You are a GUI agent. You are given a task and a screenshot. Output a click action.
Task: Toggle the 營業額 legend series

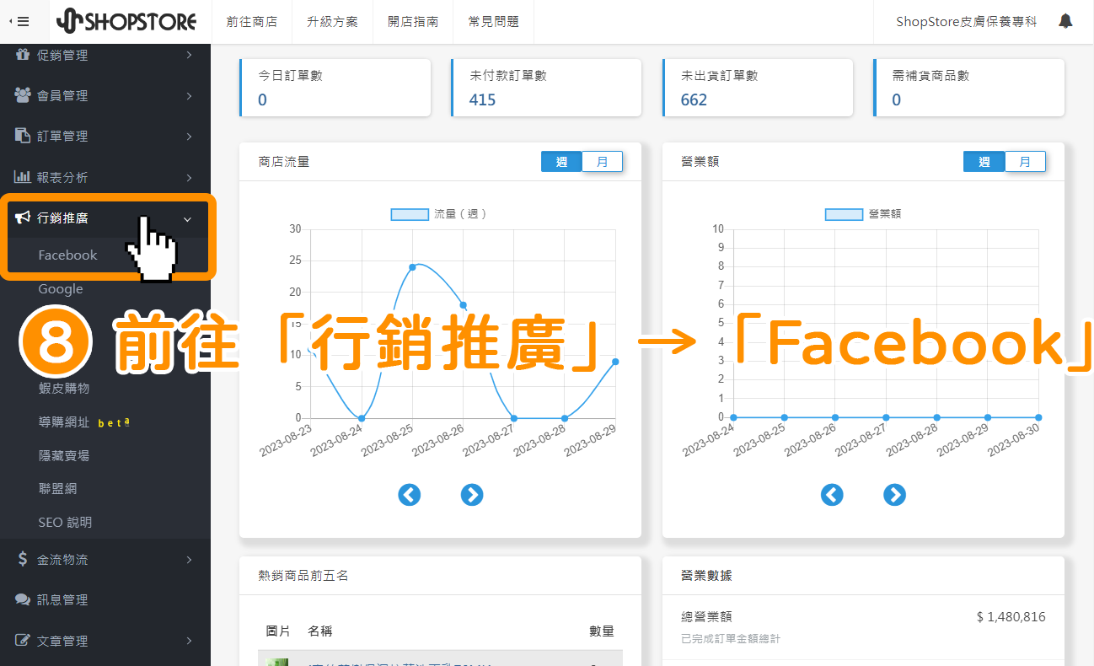pyautogui.click(x=863, y=214)
